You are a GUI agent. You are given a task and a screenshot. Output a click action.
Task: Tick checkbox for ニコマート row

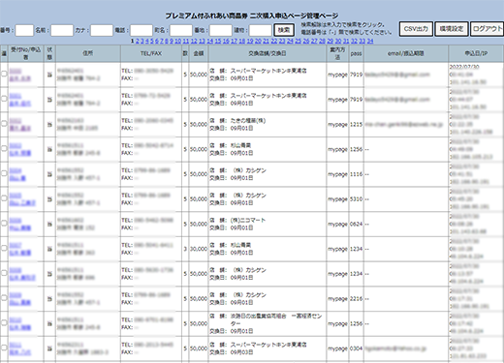4,224
